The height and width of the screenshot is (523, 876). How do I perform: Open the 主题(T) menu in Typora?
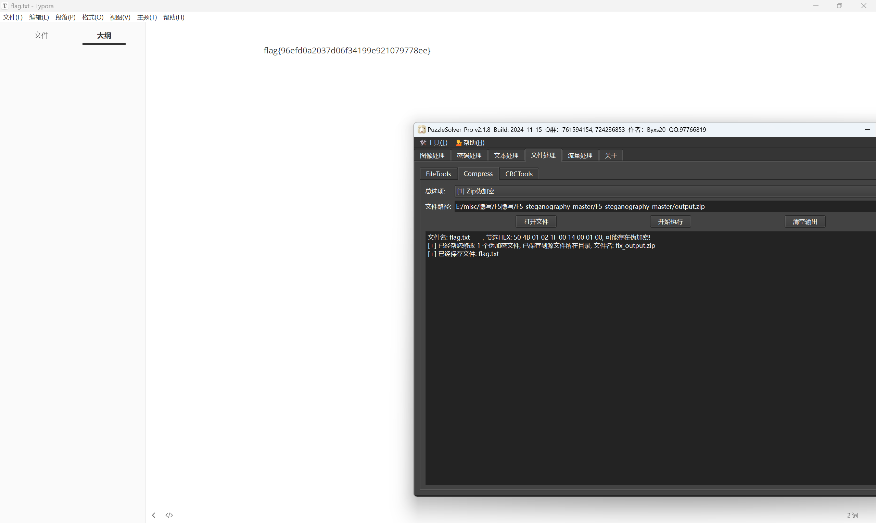pos(147,17)
